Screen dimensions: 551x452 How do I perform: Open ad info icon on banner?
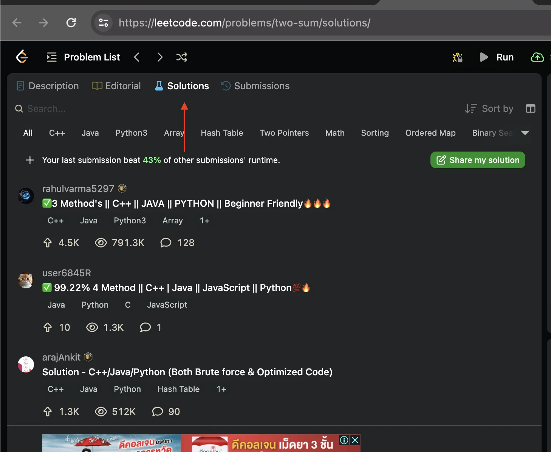point(344,440)
